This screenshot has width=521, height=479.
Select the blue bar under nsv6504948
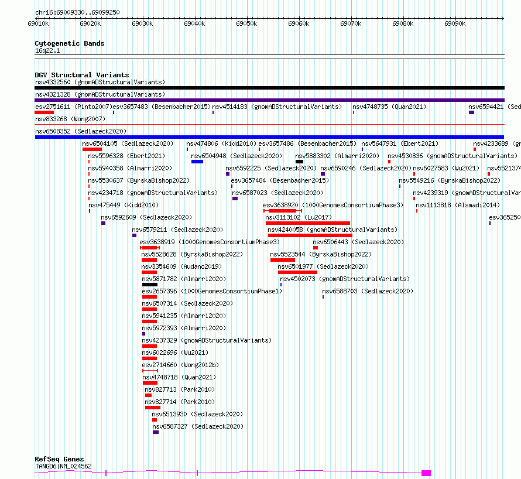click(x=197, y=162)
